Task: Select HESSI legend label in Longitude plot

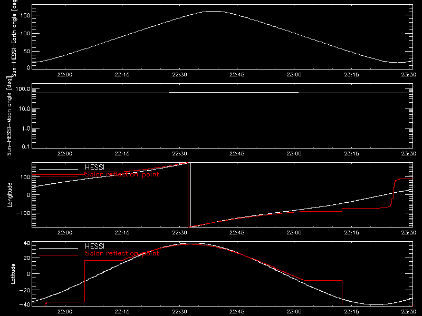Action: [x=94, y=167]
